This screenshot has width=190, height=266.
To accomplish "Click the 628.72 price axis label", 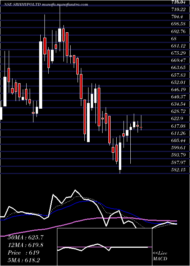I will click(x=178, y=112).
